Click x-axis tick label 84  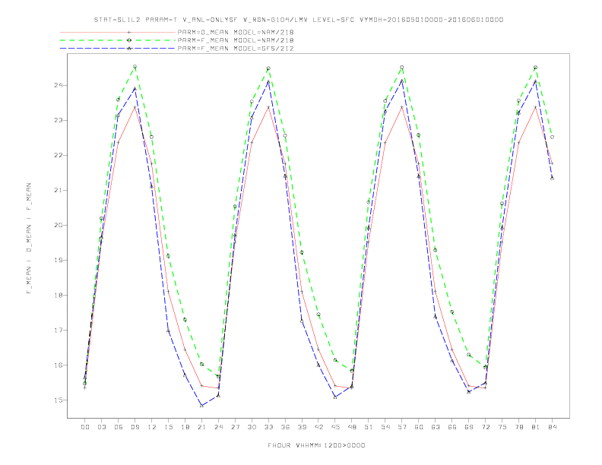pos(552,427)
